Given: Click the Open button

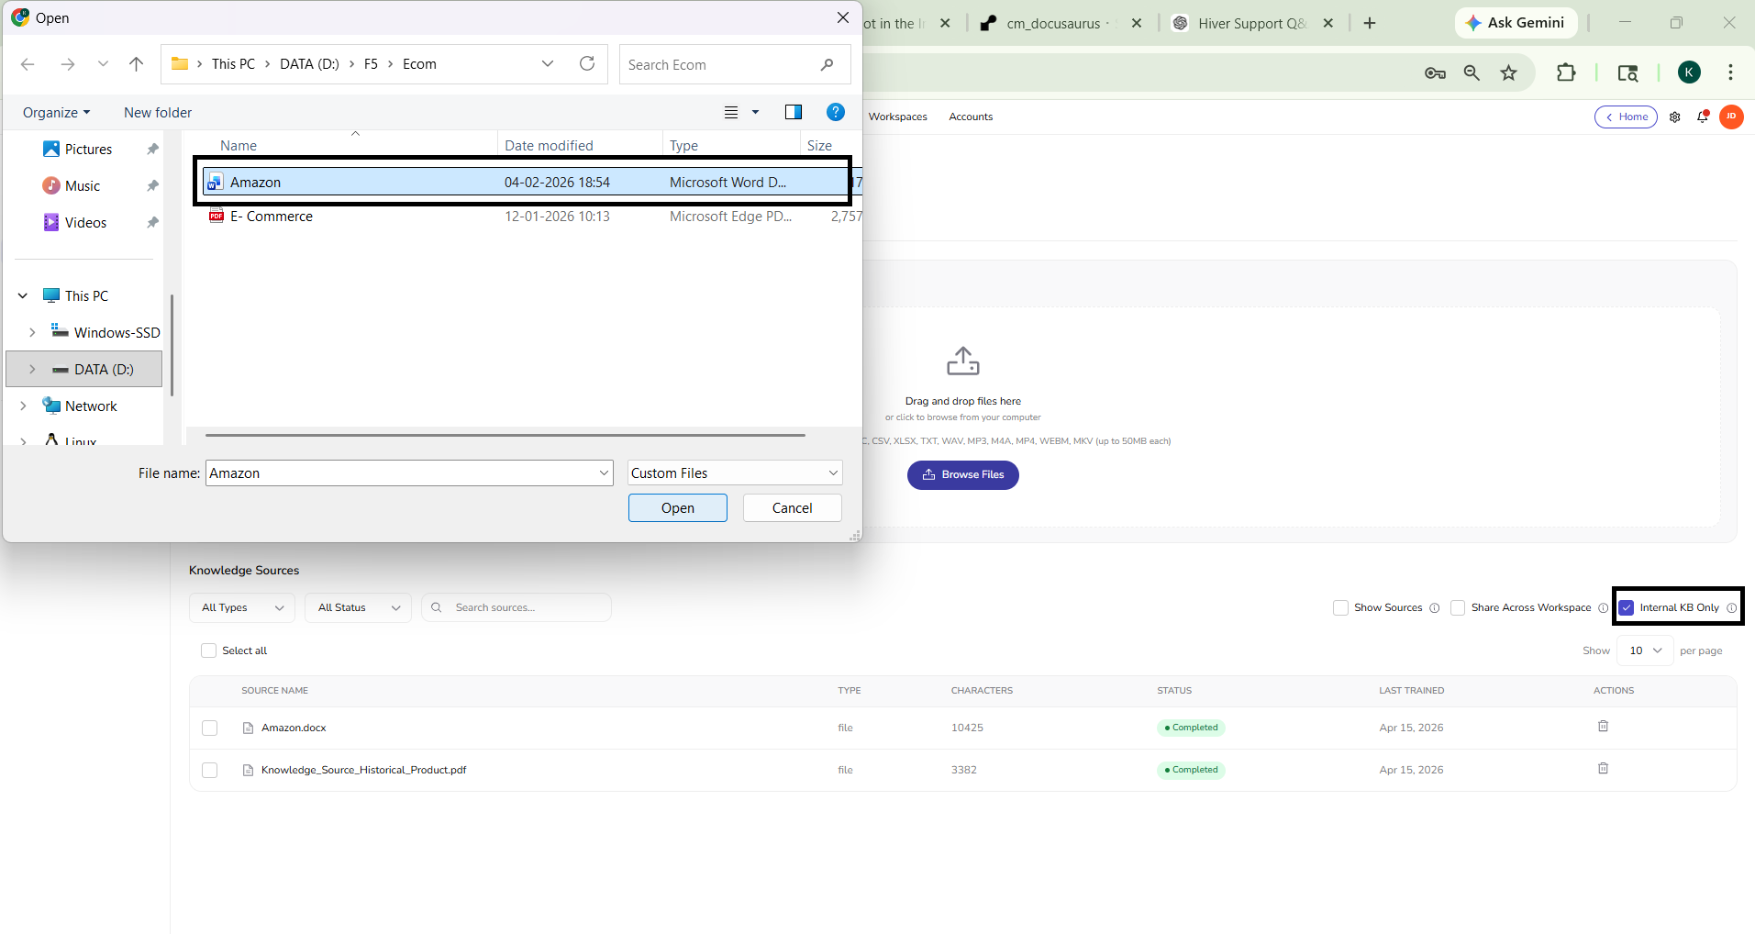Looking at the screenshot, I should pos(677,508).
